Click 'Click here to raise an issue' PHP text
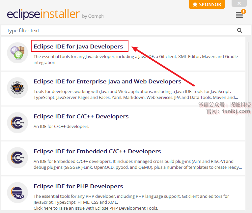 (x=96, y=208)
